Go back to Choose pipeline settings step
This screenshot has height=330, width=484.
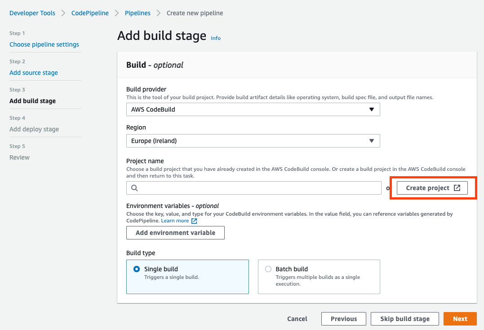pos(44,44)
